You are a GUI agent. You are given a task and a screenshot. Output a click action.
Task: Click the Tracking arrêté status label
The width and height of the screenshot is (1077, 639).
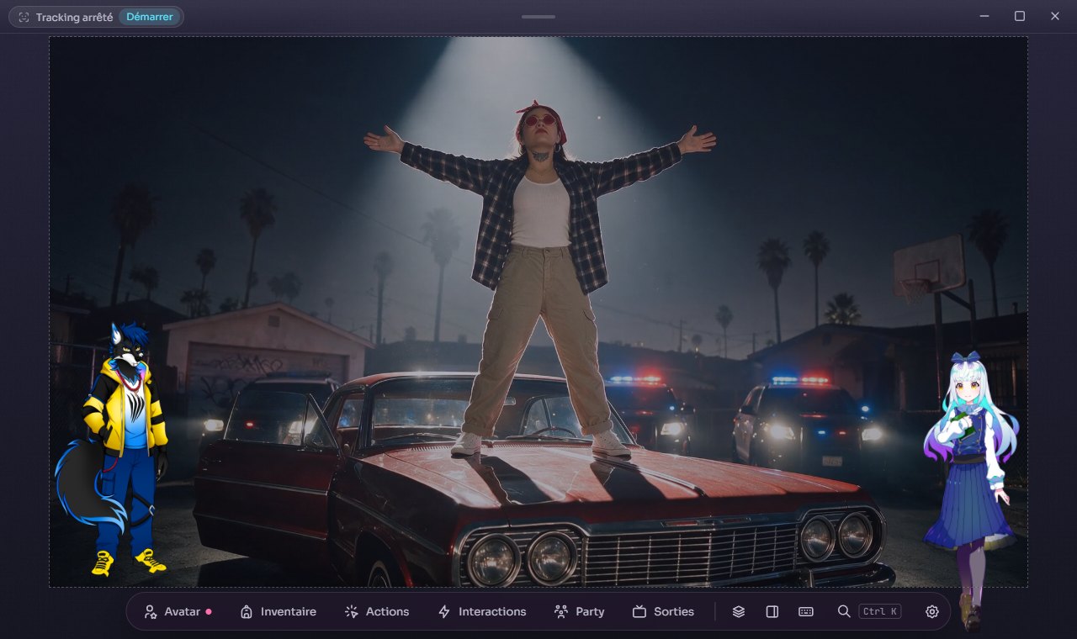coord(74,17)
